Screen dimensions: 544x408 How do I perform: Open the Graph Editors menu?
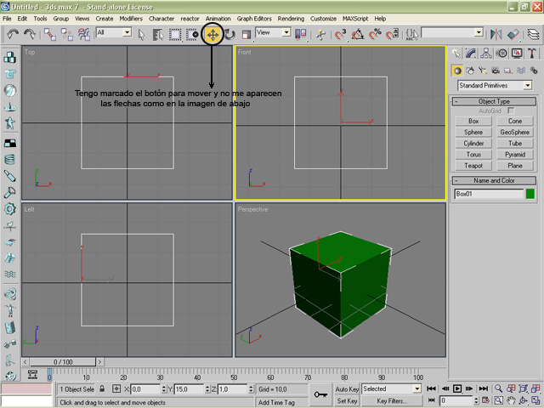(254, 19)
